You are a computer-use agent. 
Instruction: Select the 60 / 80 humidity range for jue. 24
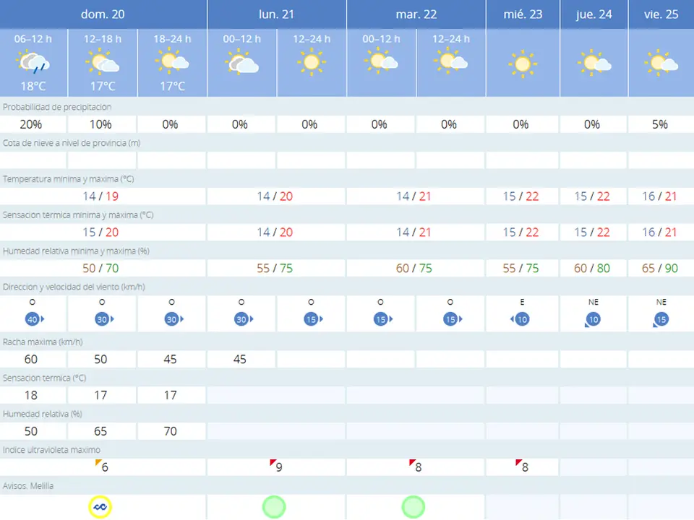(592, 269)
